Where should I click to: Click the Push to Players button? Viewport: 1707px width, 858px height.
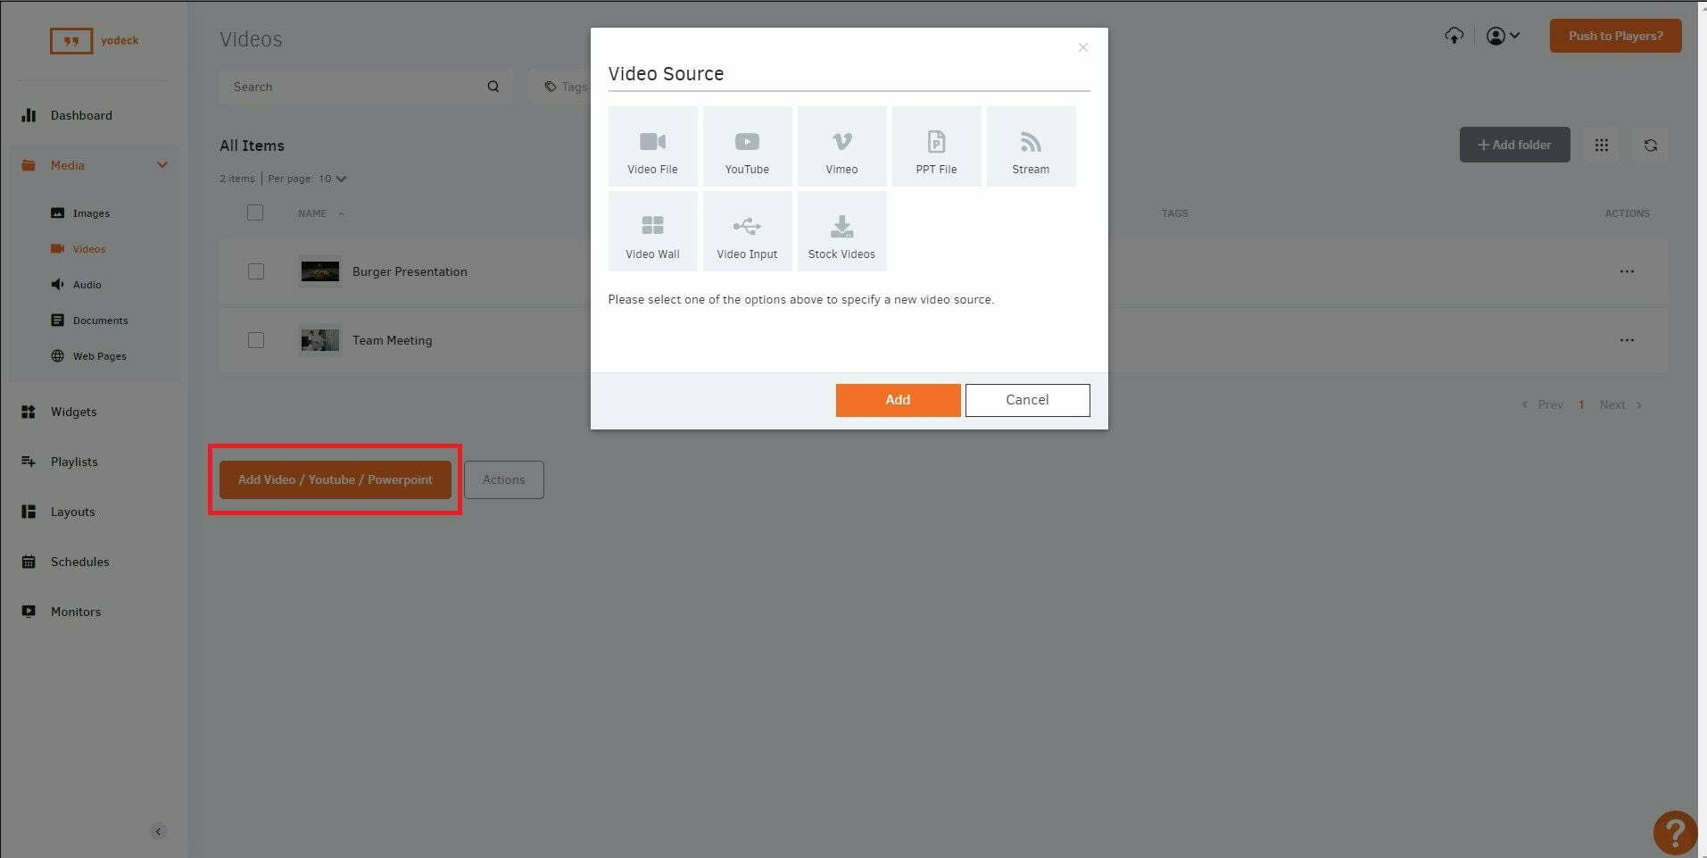[1615, 36]
